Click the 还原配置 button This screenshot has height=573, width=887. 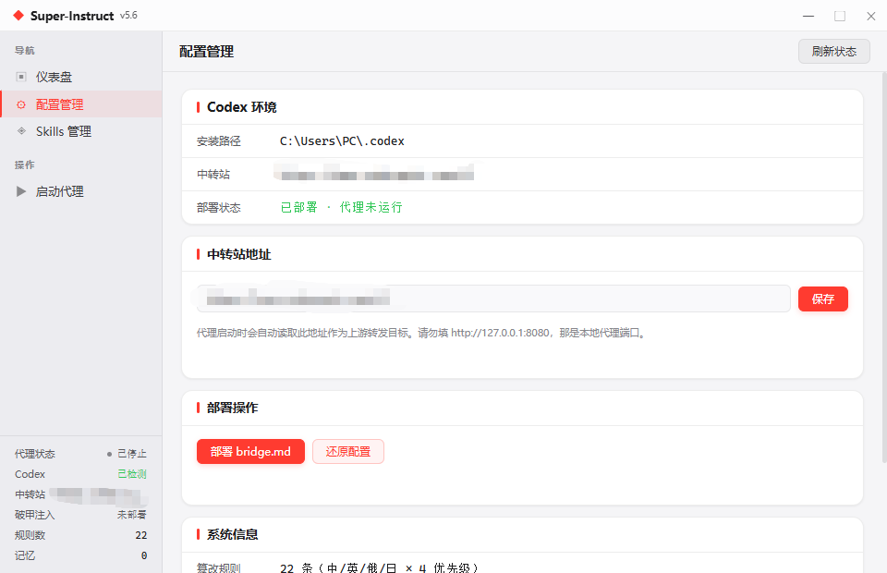(x=348, y=451)
